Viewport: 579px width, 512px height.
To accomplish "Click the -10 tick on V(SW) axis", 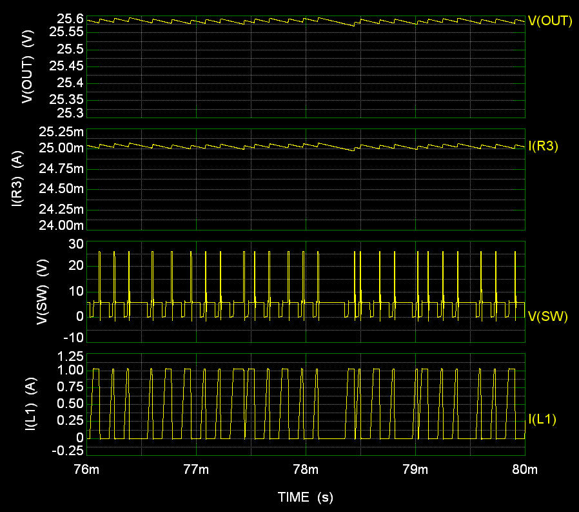I will tap(74, 337).
